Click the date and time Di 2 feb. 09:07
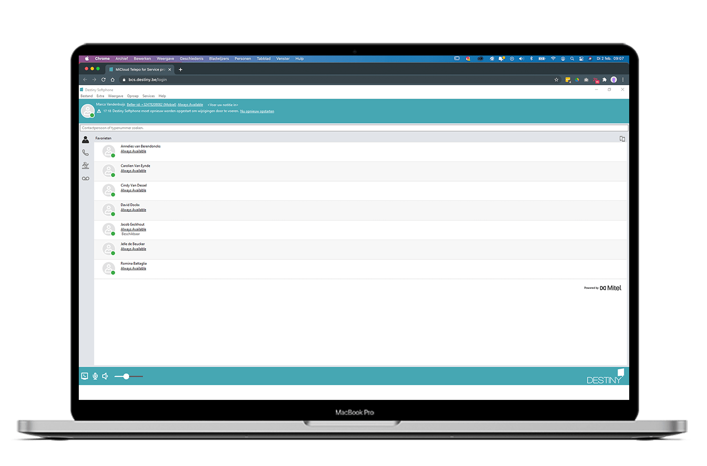Screen dimensions: 707x466 610,59
